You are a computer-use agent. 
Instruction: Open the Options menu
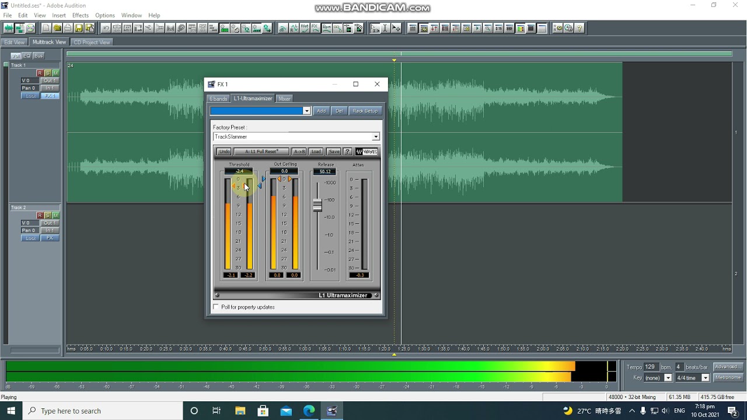(105, 15)
